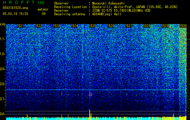Click the 1.1 kHz axis tick label
Screen dimensions: 190x120
pos(2,39)
